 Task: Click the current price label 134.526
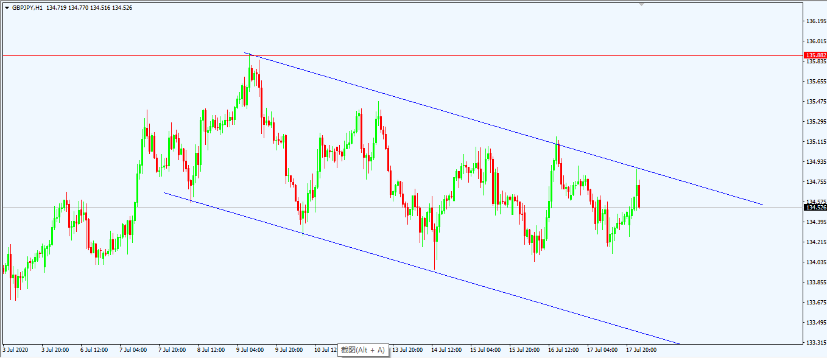[815, 208]
